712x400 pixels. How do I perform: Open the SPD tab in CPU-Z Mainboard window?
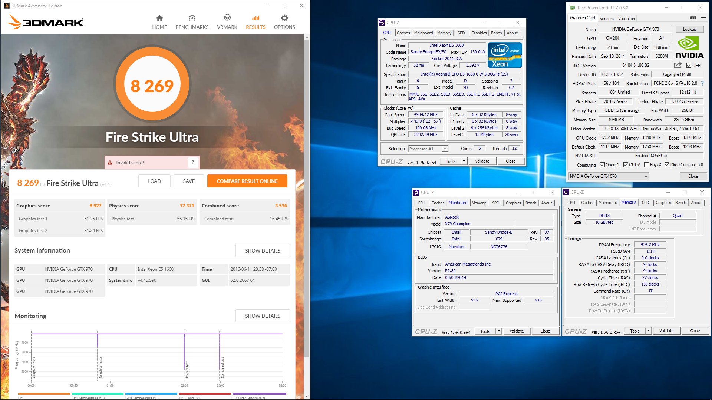(495, 203)
